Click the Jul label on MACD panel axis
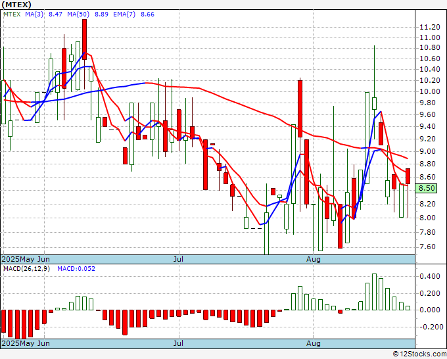447x359 pixels. coord(178,343)
